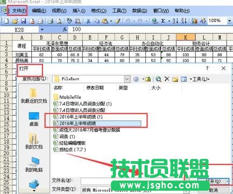
Task: Select the Format Painter brush icon
Action: click(x=118, y=21)
